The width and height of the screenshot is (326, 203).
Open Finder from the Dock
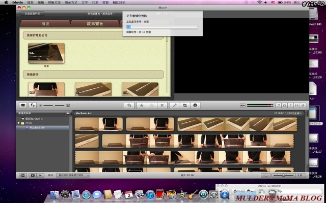55,195
